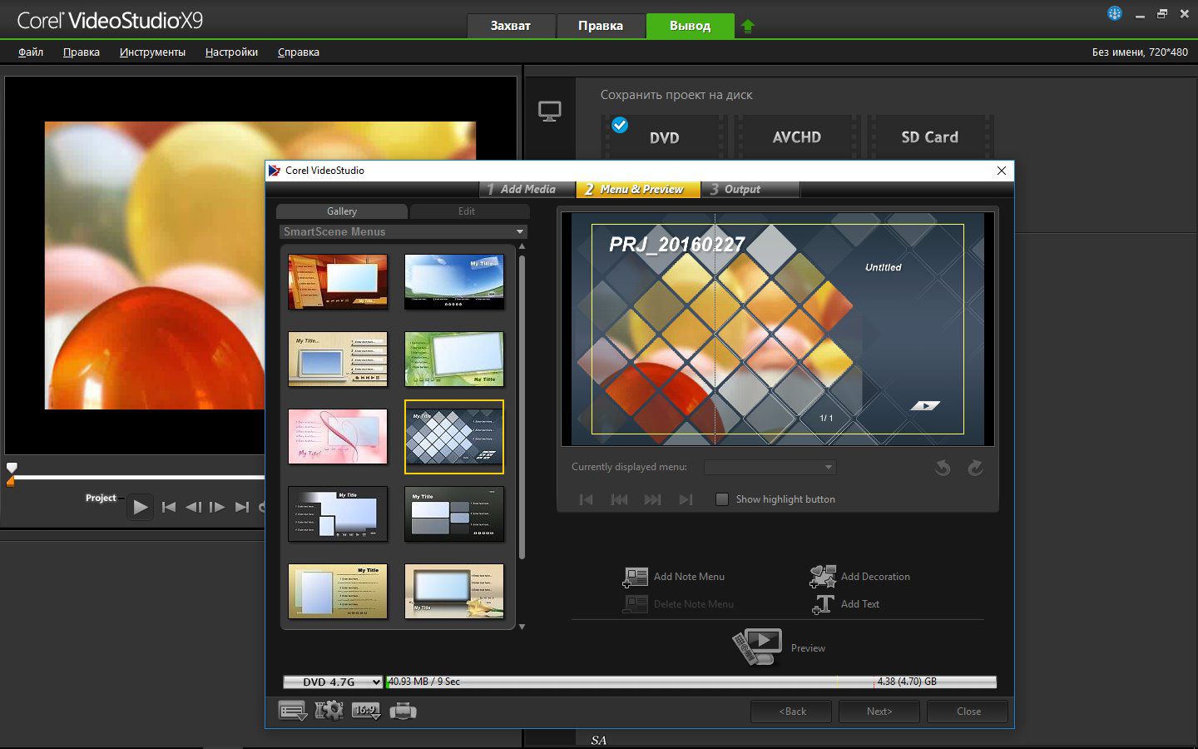The width and height of the screenshot is (1198, 749).
Task: Click the Untitled chapter label
Action: [883, 267]
